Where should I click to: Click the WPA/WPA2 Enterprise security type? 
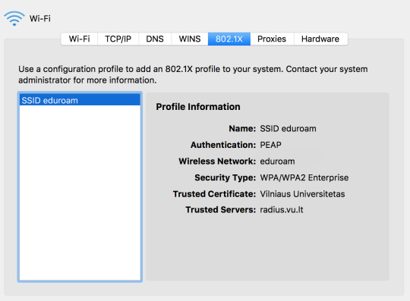pyautogui.click(x=304, y=177)
